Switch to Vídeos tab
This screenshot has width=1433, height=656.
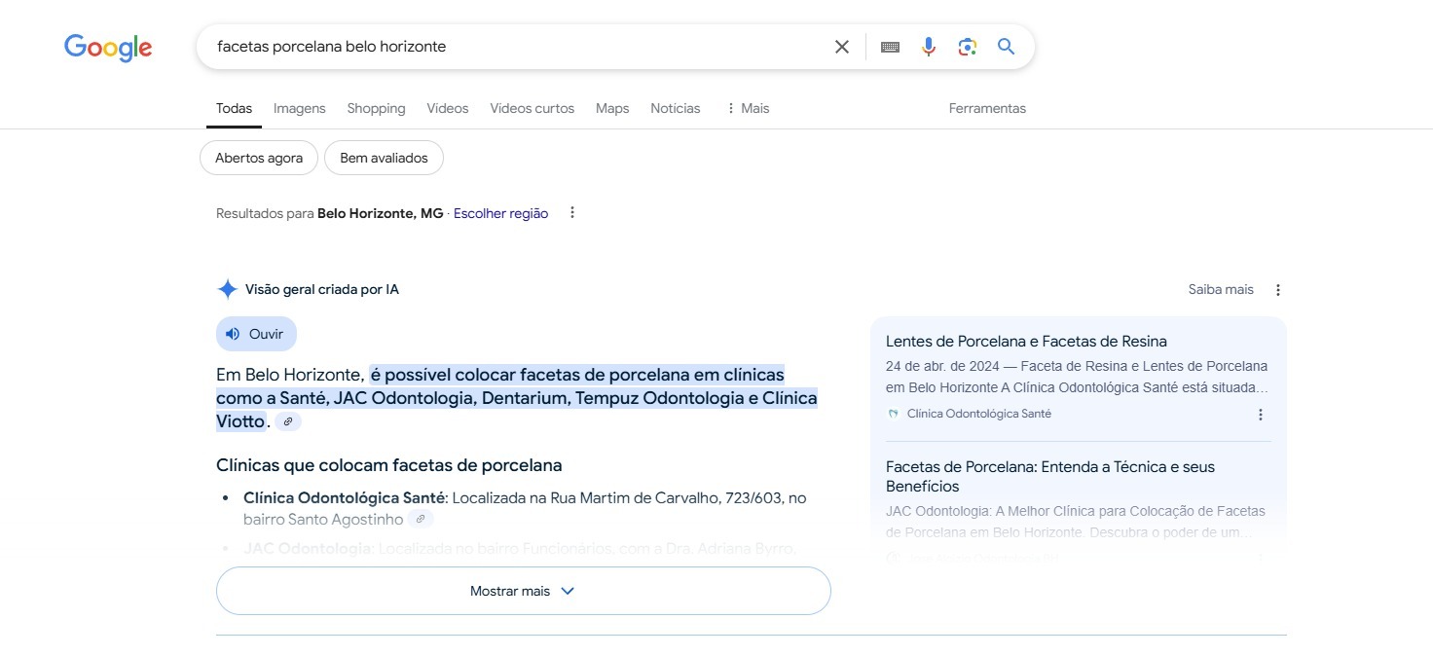coord(448,108)
